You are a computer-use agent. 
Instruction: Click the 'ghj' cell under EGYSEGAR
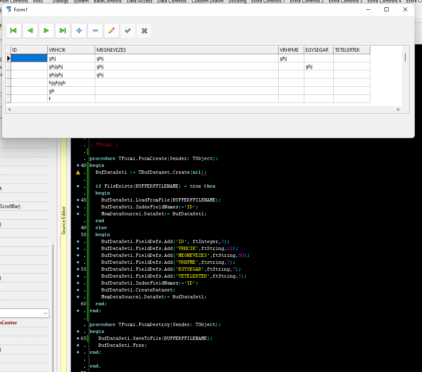319,66
